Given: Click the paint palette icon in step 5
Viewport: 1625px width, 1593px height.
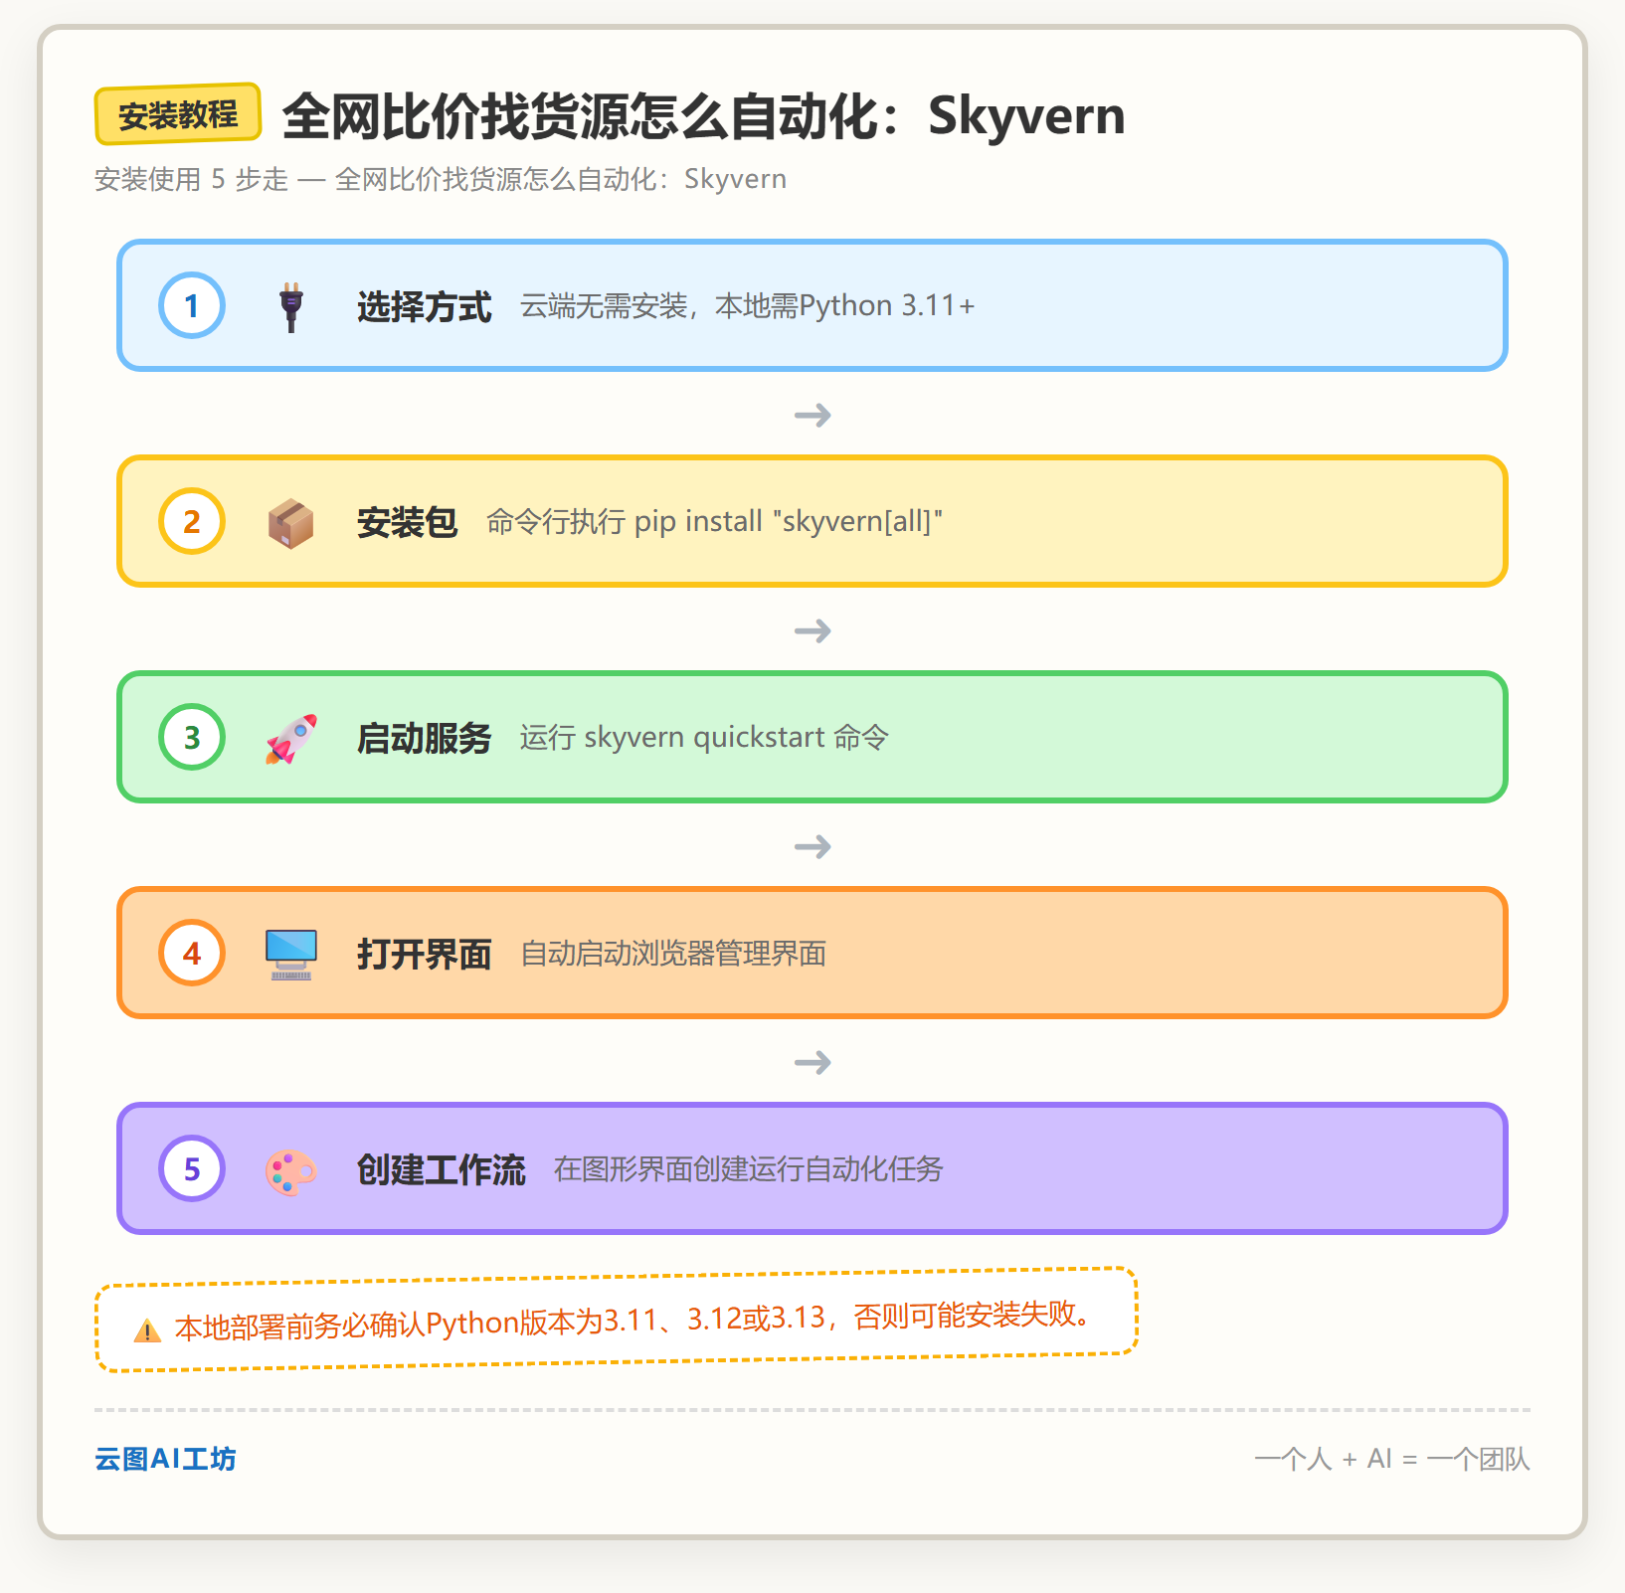Looking at the screenshot, I should coord(290,1171).
